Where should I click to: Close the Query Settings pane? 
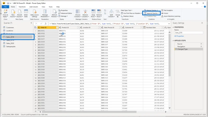click(202, 23)
